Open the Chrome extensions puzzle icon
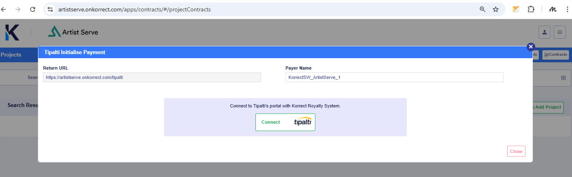This screenshot has height=177, width=572. coord(531,9)
